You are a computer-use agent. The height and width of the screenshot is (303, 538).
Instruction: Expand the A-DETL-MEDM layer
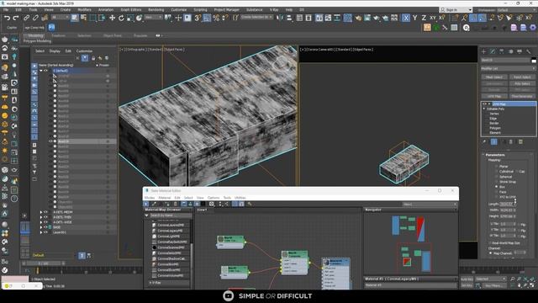coord(41,212)
